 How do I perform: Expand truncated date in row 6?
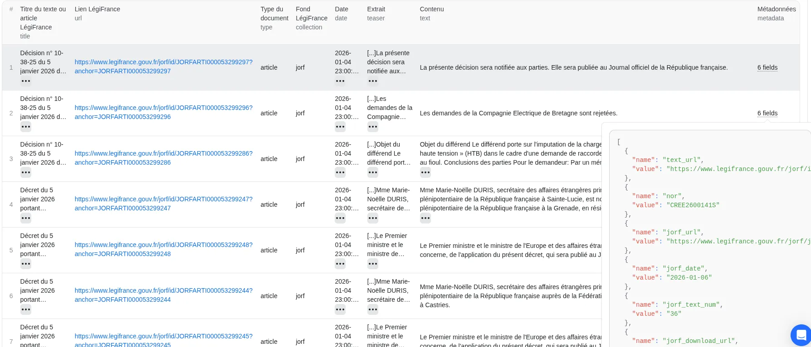[x=340, y=310]
